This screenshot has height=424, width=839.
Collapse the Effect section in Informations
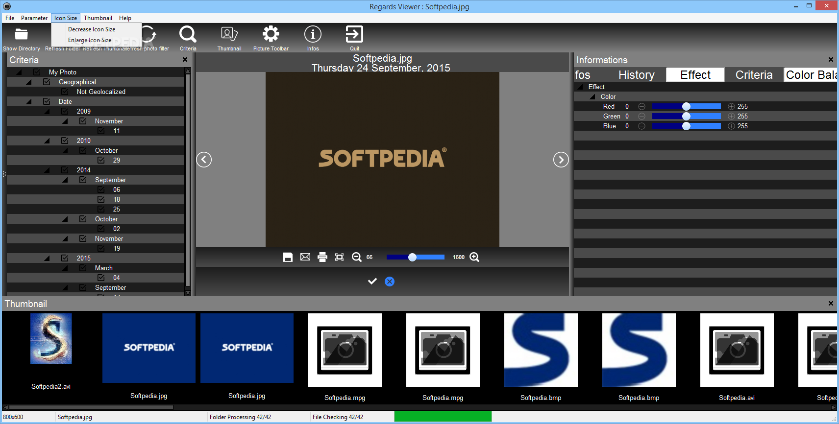(581, 87)
